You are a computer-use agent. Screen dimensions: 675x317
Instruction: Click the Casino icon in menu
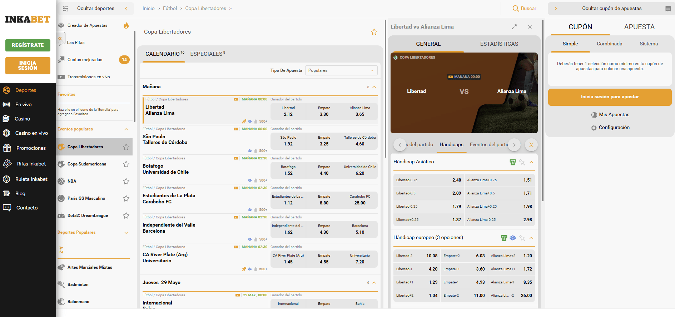[6, 119]
